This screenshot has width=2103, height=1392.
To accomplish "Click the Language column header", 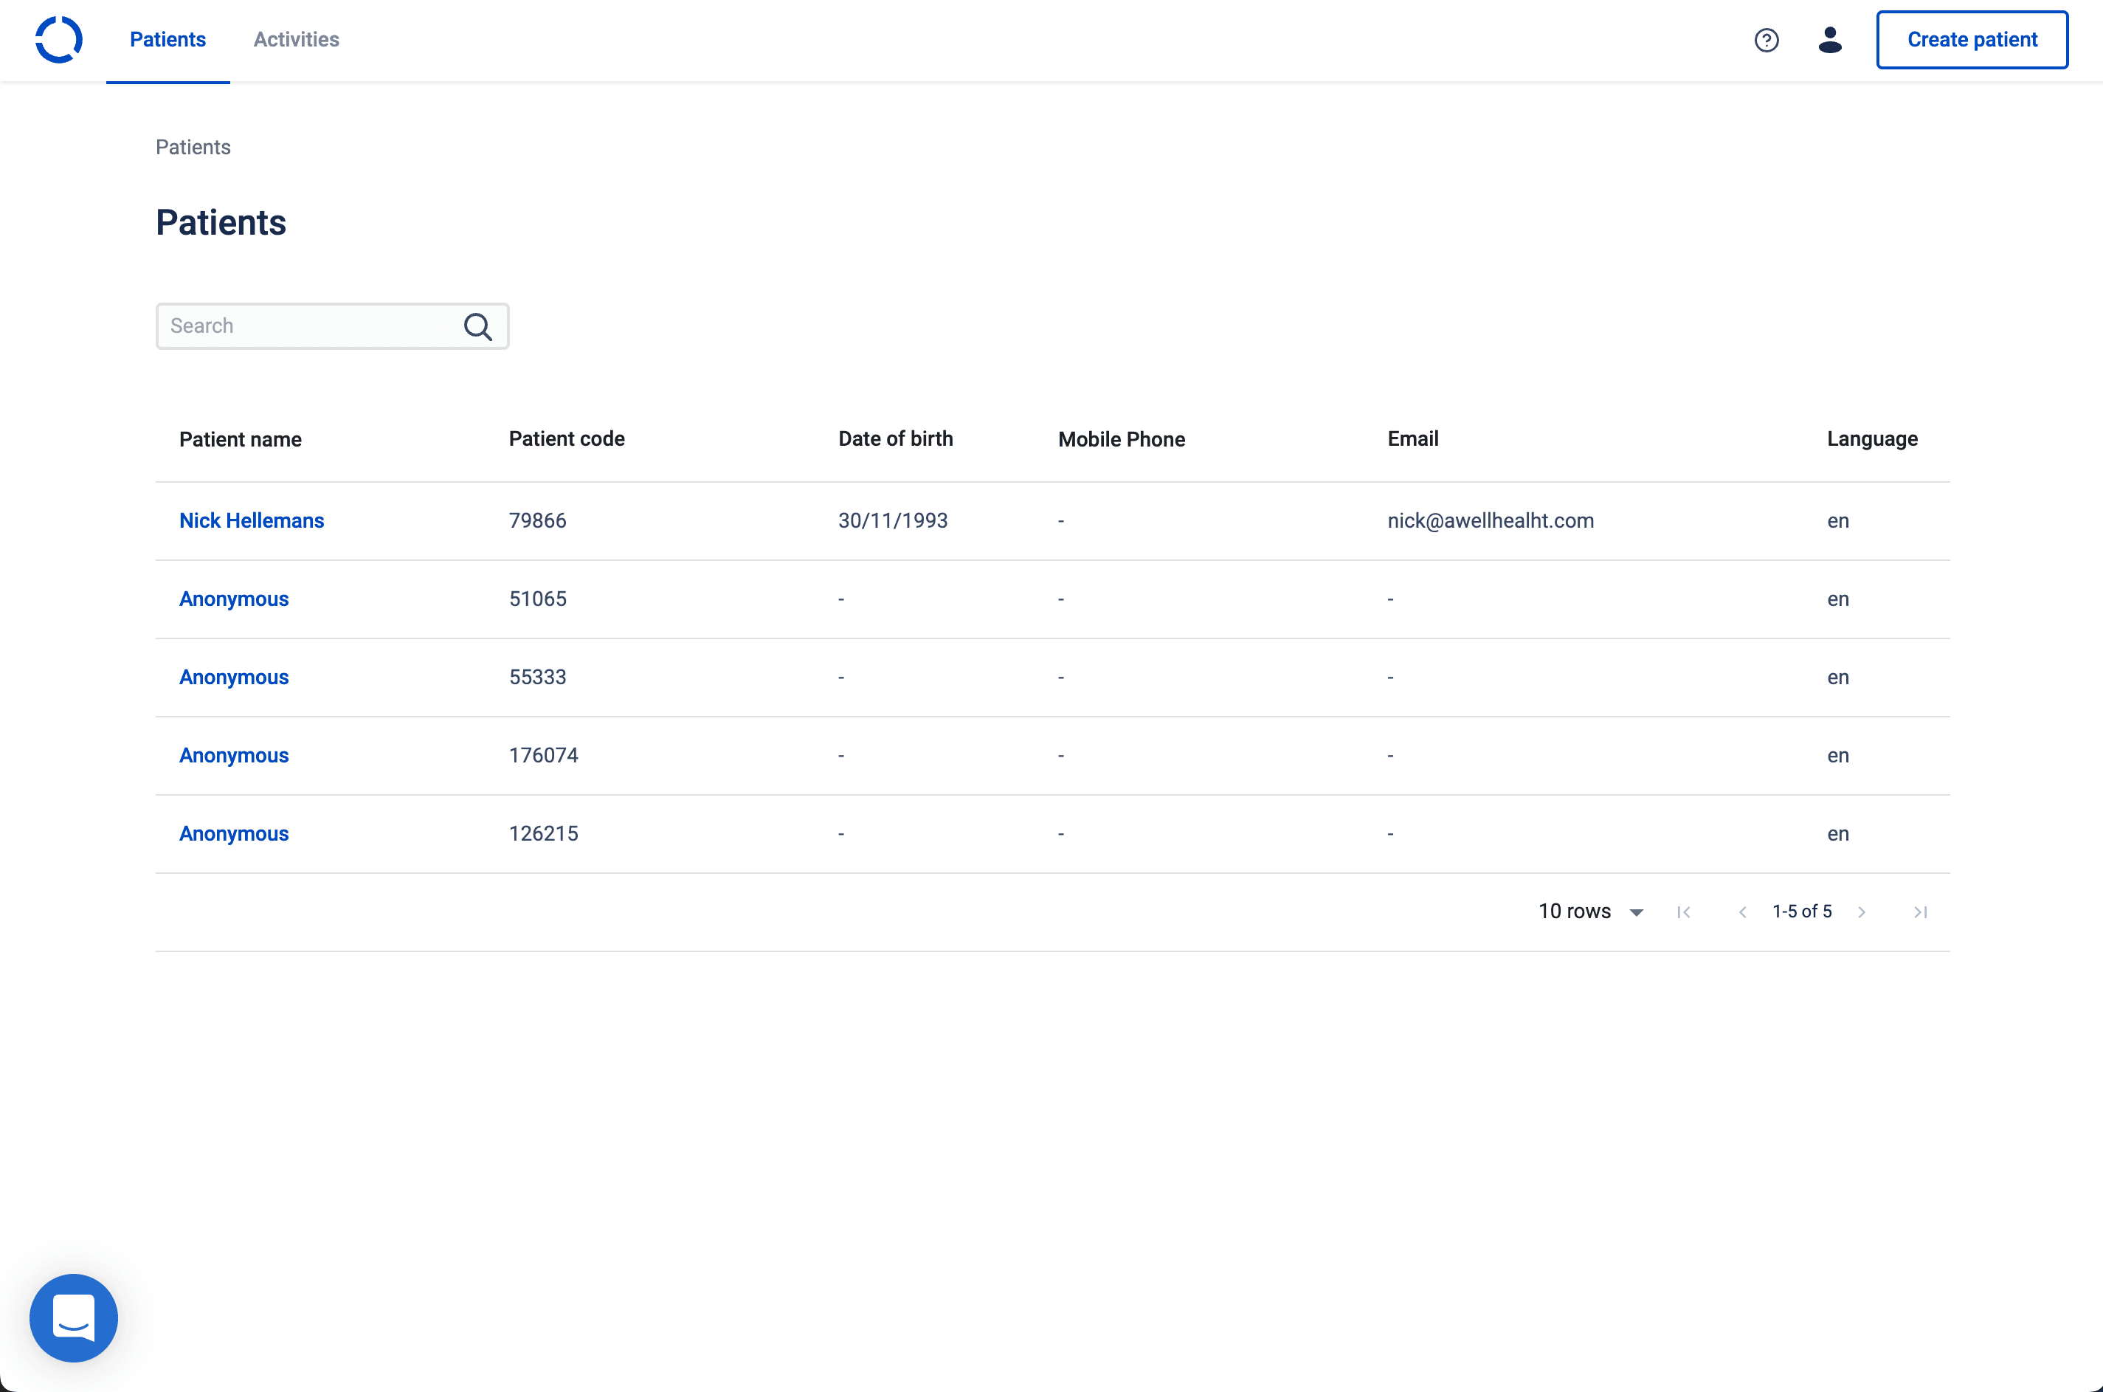I will (1872, 438).
